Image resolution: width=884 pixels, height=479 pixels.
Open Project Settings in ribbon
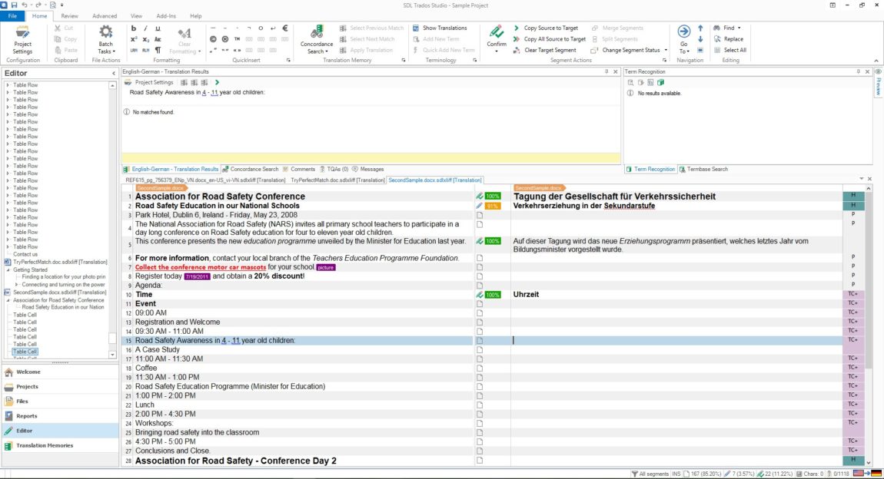22,39
